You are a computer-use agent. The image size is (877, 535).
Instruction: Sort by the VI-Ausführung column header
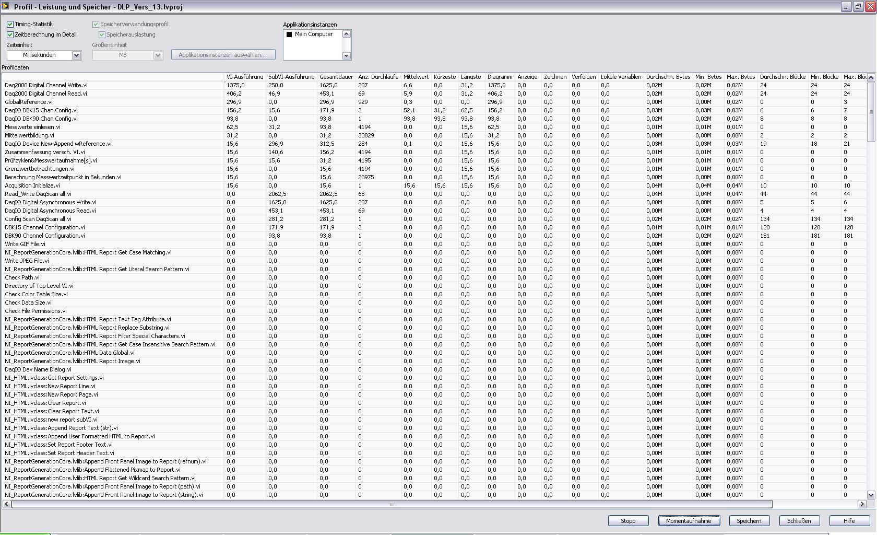tap(245, 77)
